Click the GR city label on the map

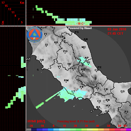click(x=42, y=60)
